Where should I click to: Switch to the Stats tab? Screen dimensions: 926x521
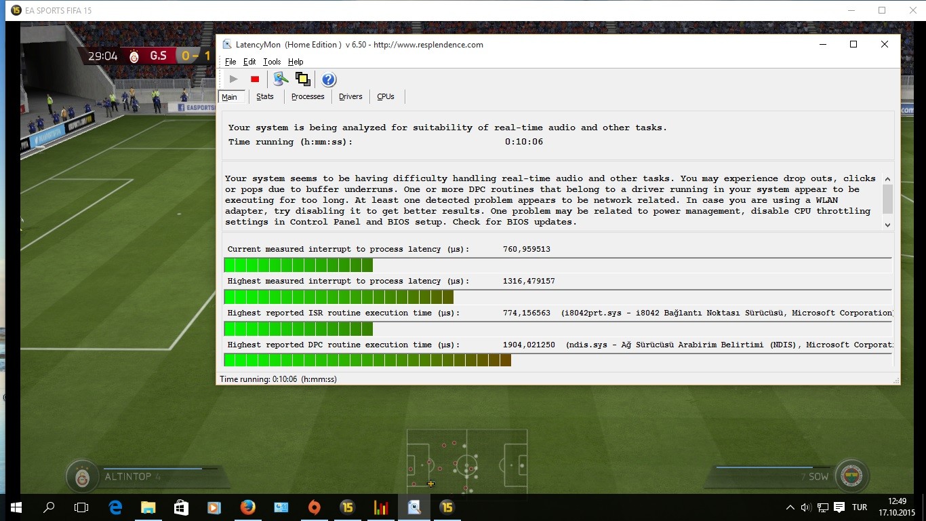coord(265,96)
